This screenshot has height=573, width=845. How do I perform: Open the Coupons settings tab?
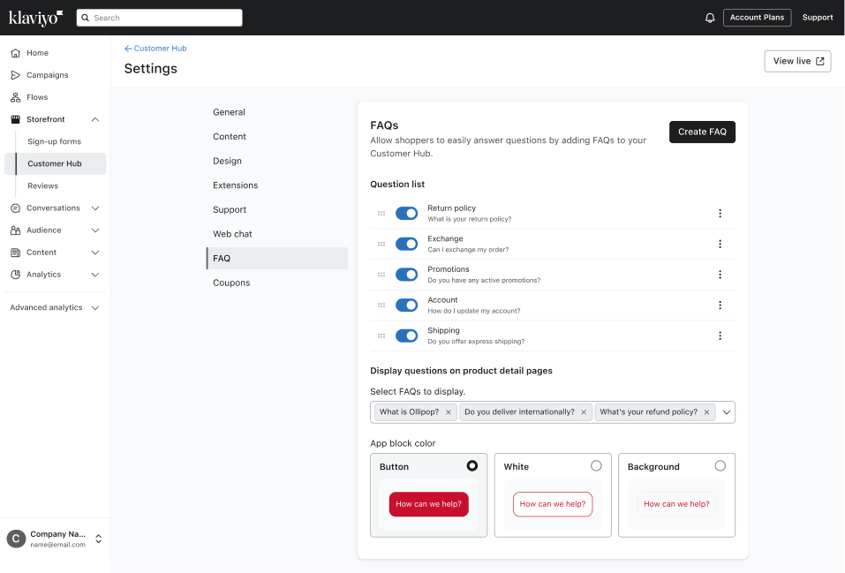tap(277, 283)
